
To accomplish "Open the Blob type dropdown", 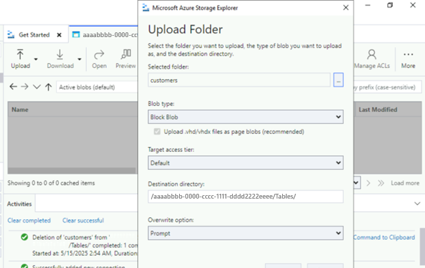I will coord(246,117).
